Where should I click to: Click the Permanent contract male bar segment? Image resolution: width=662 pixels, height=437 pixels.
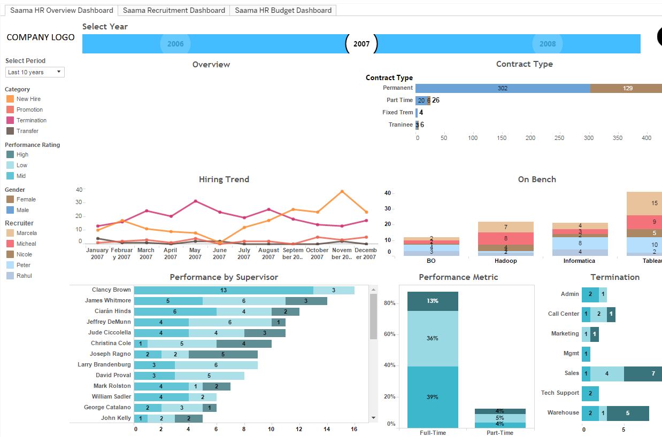click(x=502, y=88)
